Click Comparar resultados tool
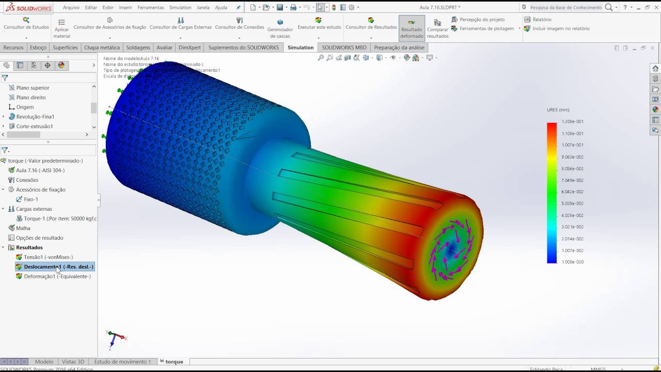The width and height of the screenshot is (661, 372). (437, 29)
